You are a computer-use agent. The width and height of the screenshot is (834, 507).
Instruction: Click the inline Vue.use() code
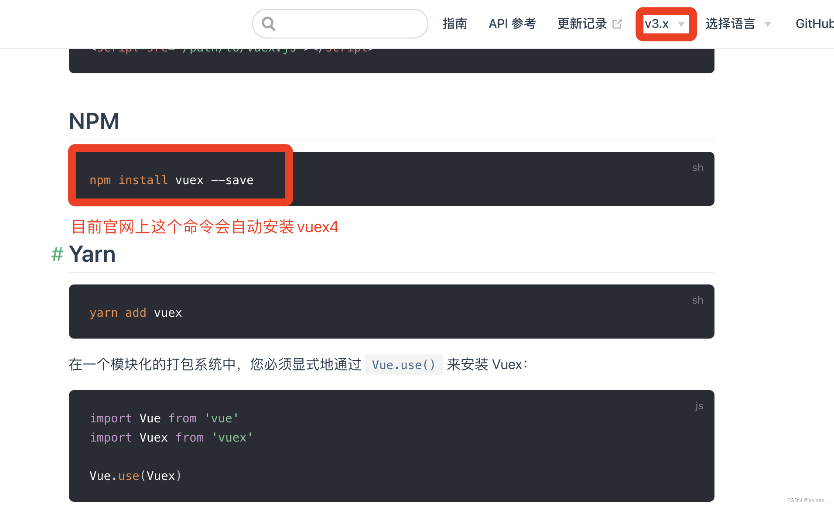click(x=403, y=365)
